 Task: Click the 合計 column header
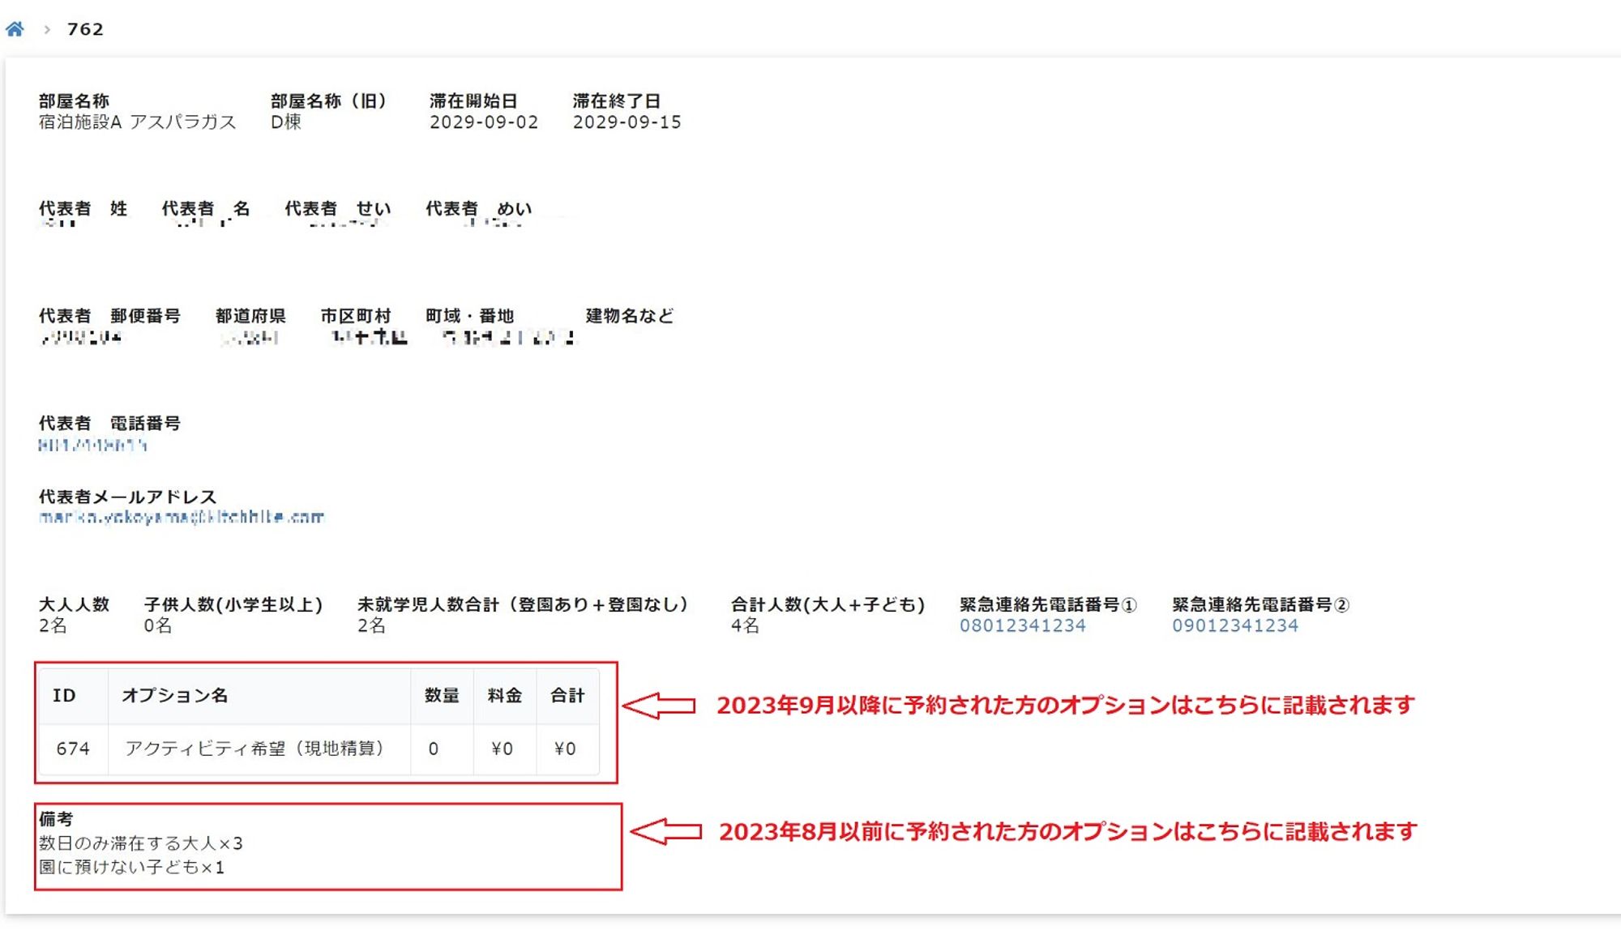[567, 696]
